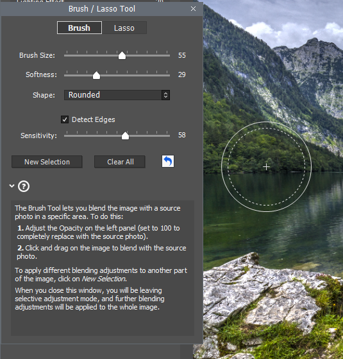343x359 pixels.
Task: Switch to the Brush tab
Action: 79,28
